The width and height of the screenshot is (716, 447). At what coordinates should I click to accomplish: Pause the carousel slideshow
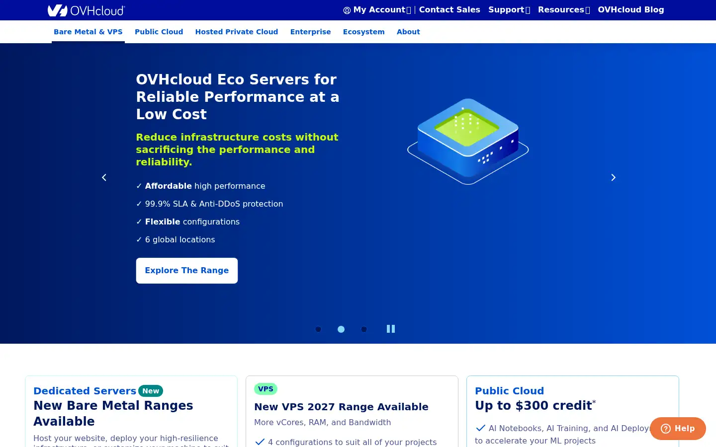pos(391,329)
